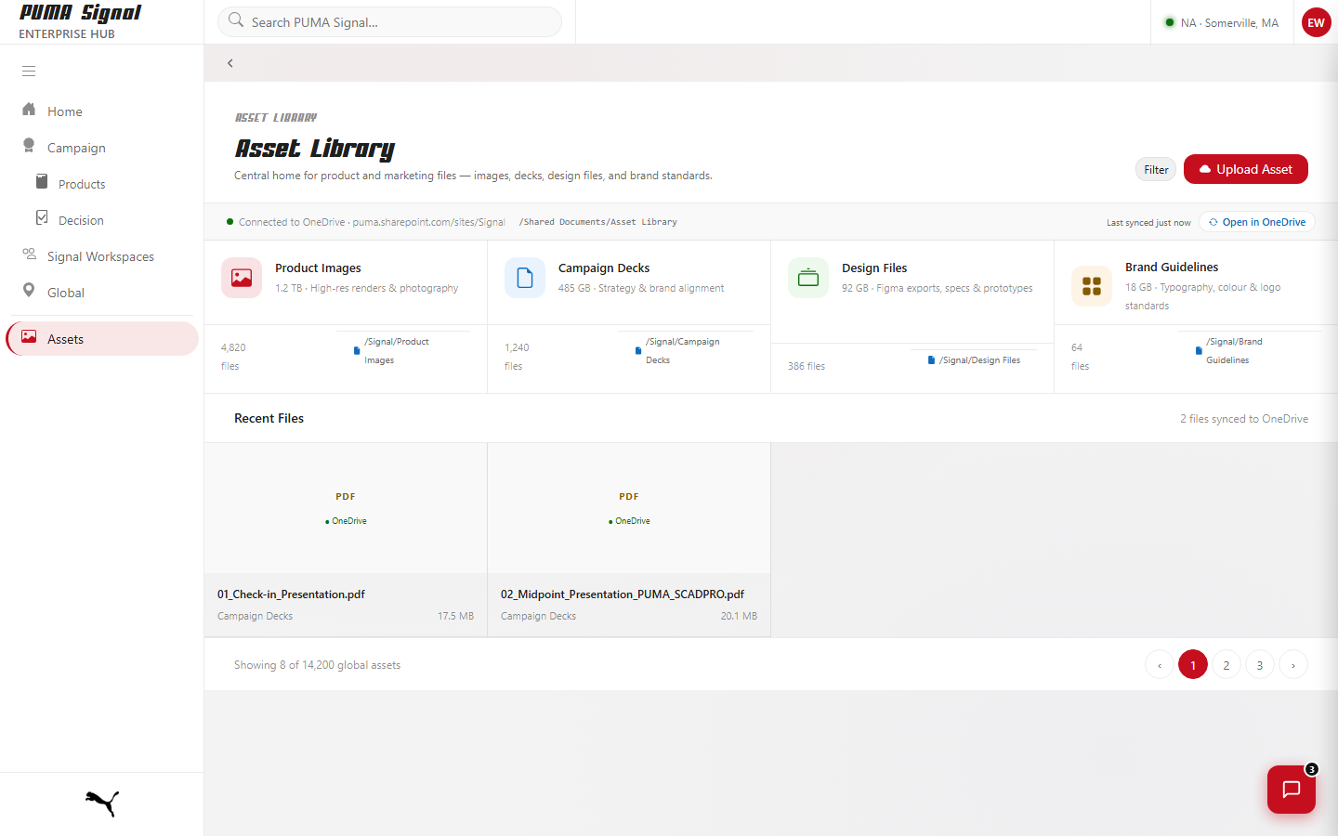Click the Brand Guidelines title

pos(1172,267)
